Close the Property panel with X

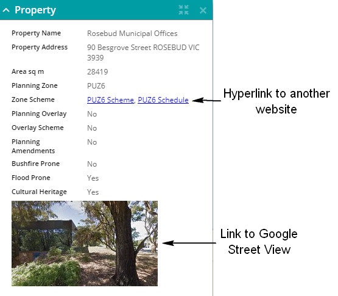pyautogui.click(x=203, y=10)
